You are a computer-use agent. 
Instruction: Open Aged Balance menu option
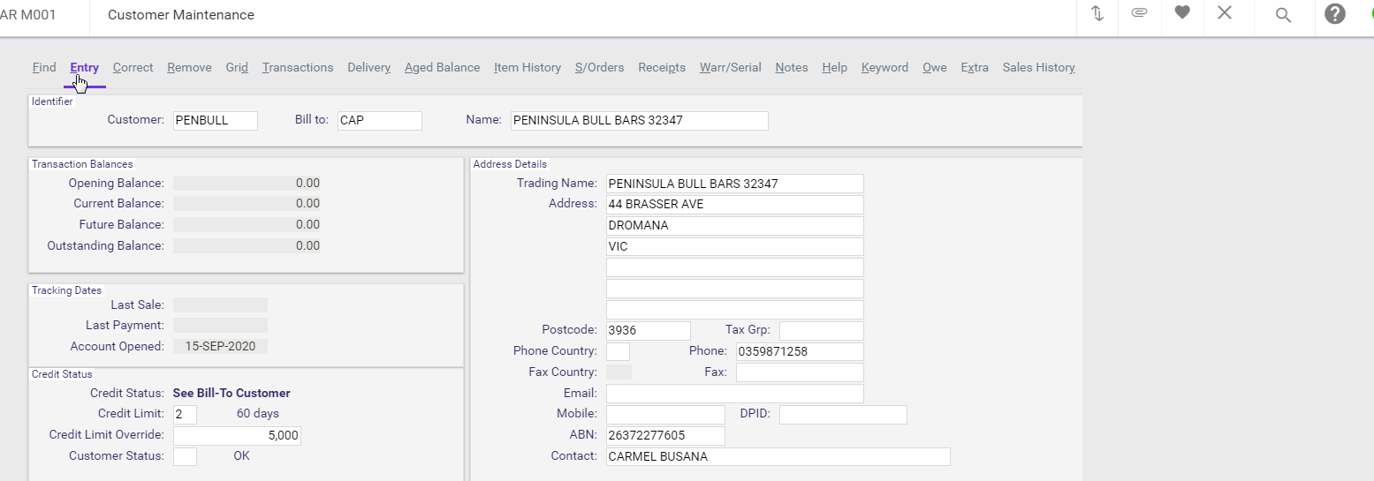click(442, 67)
